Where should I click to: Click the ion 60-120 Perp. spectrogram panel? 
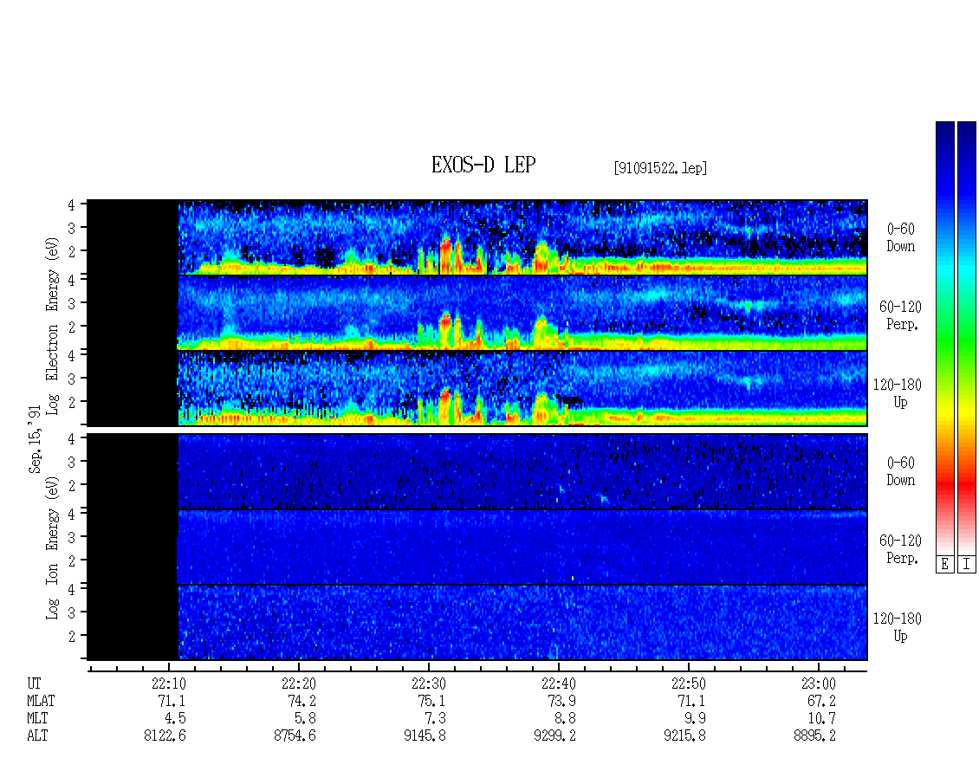point(477,547)
